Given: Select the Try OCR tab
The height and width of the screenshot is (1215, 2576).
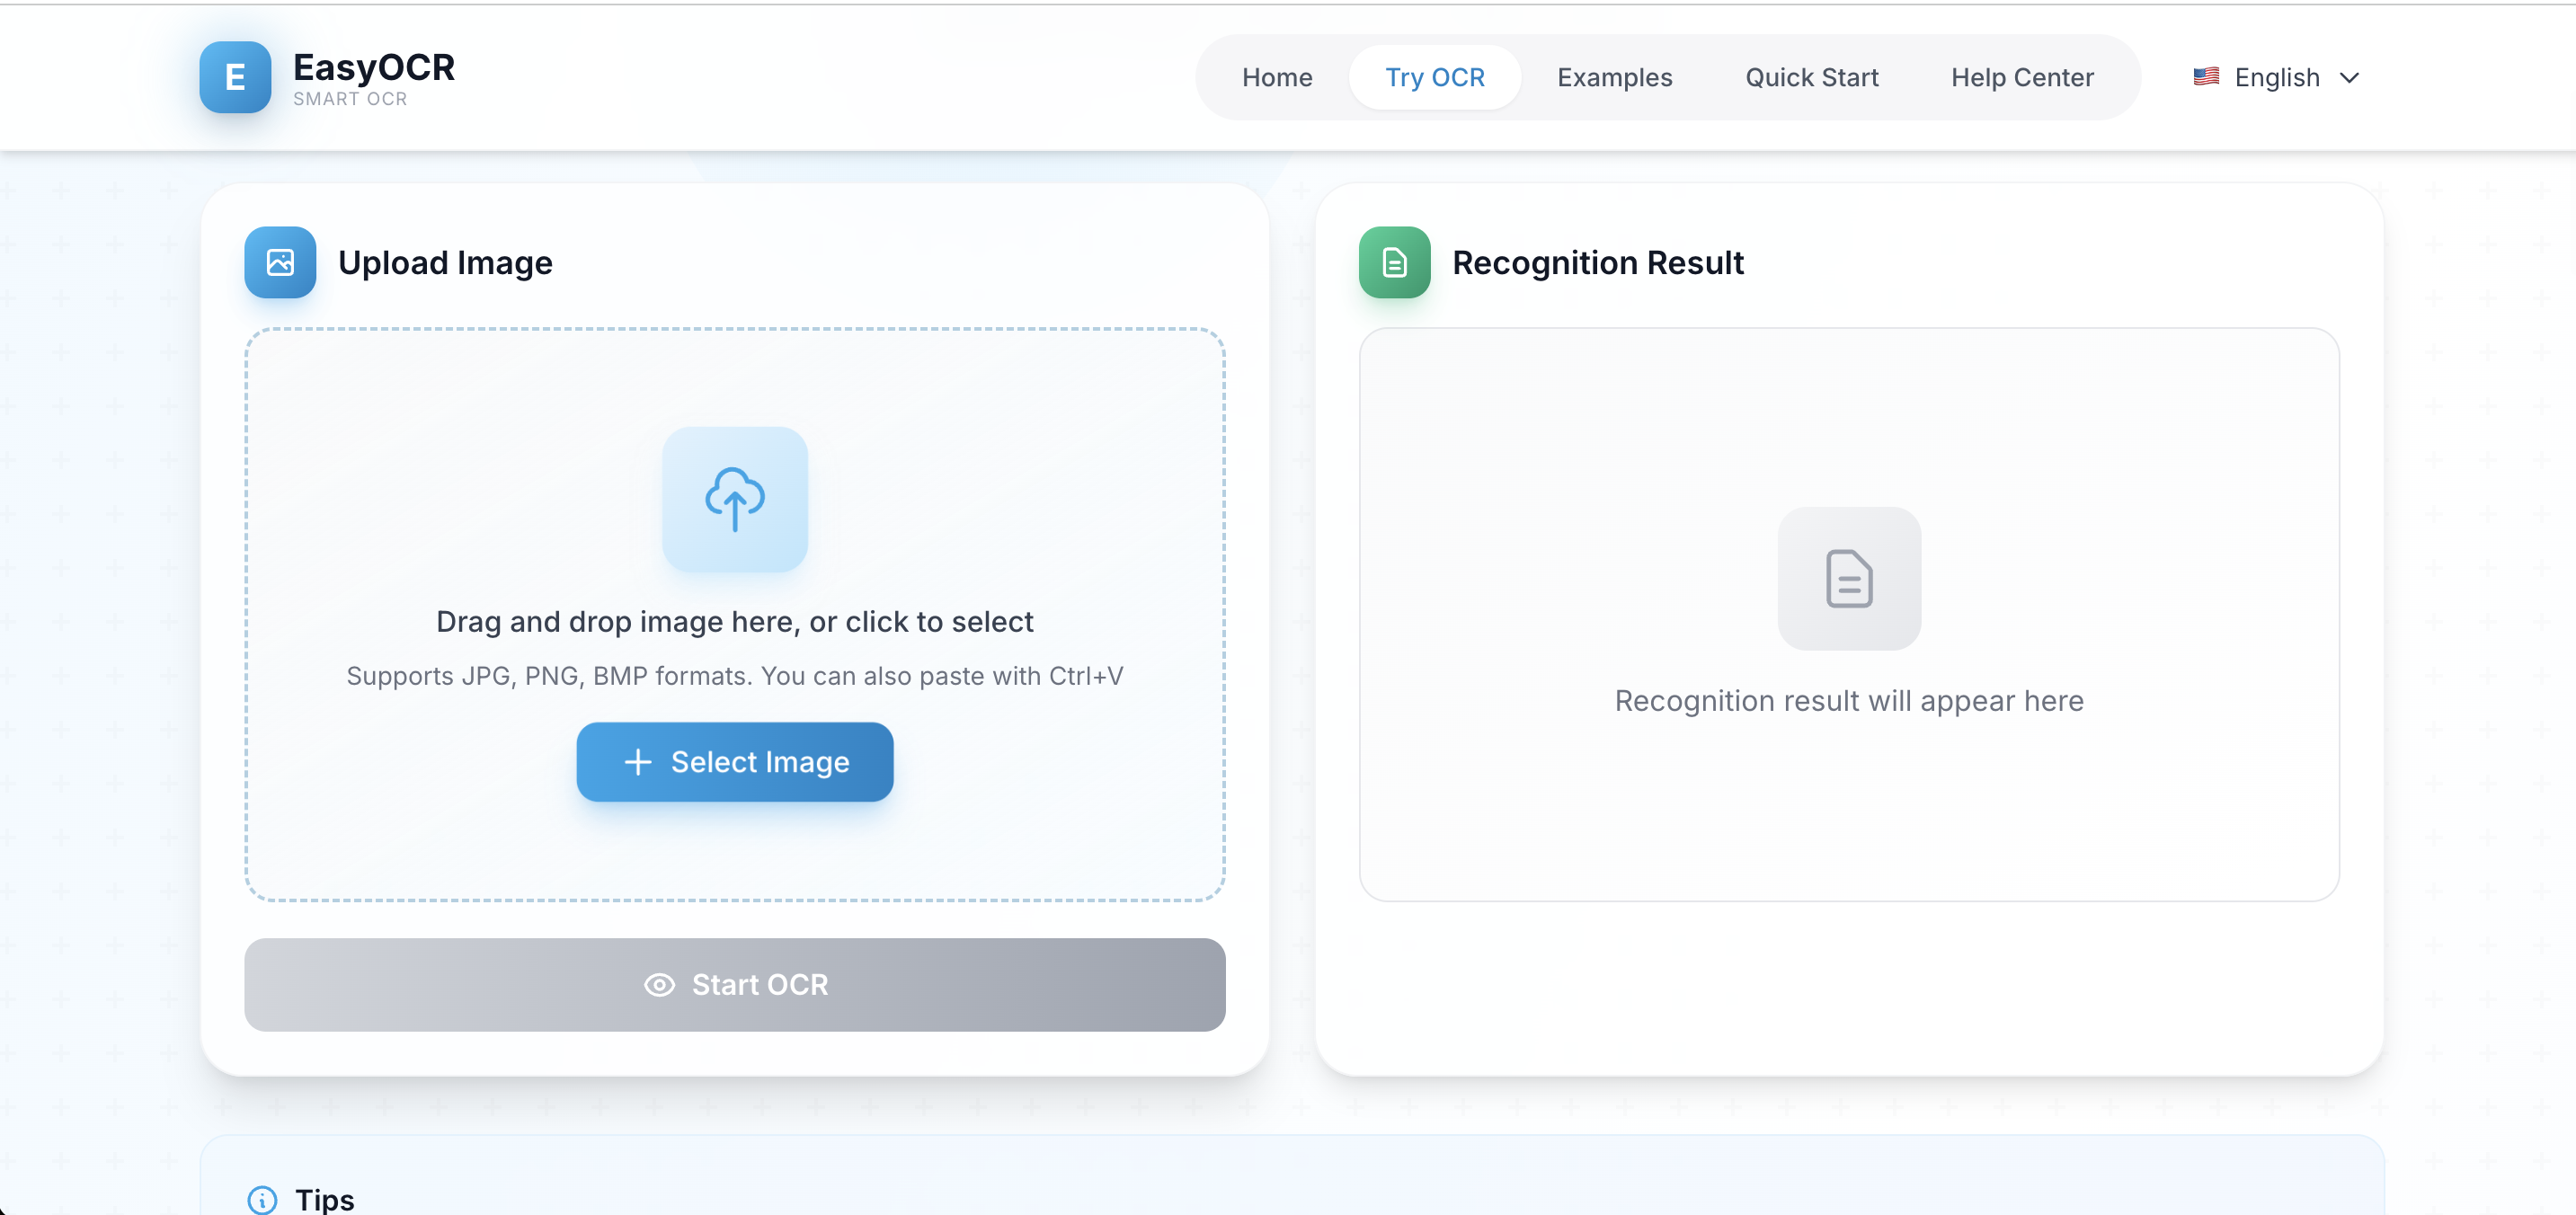Looking at the screenshot, I should coord(1434,78).
